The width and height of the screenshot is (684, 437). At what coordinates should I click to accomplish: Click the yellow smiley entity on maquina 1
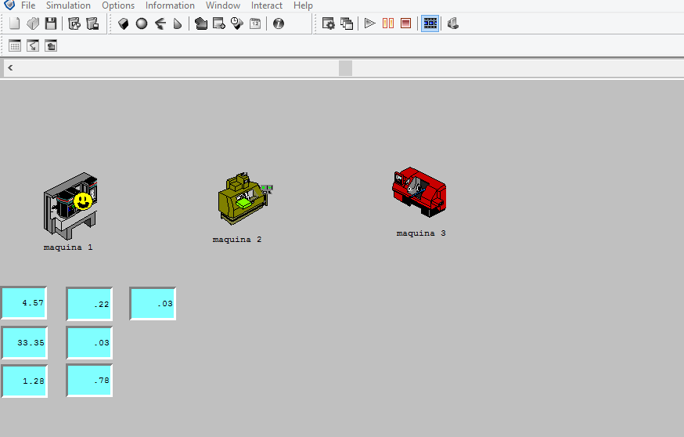pos(83,201)
